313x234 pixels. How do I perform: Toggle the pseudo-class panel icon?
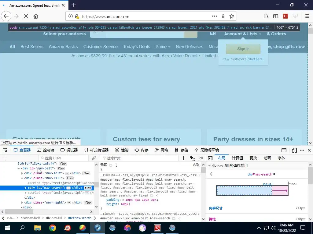[192, 158]
